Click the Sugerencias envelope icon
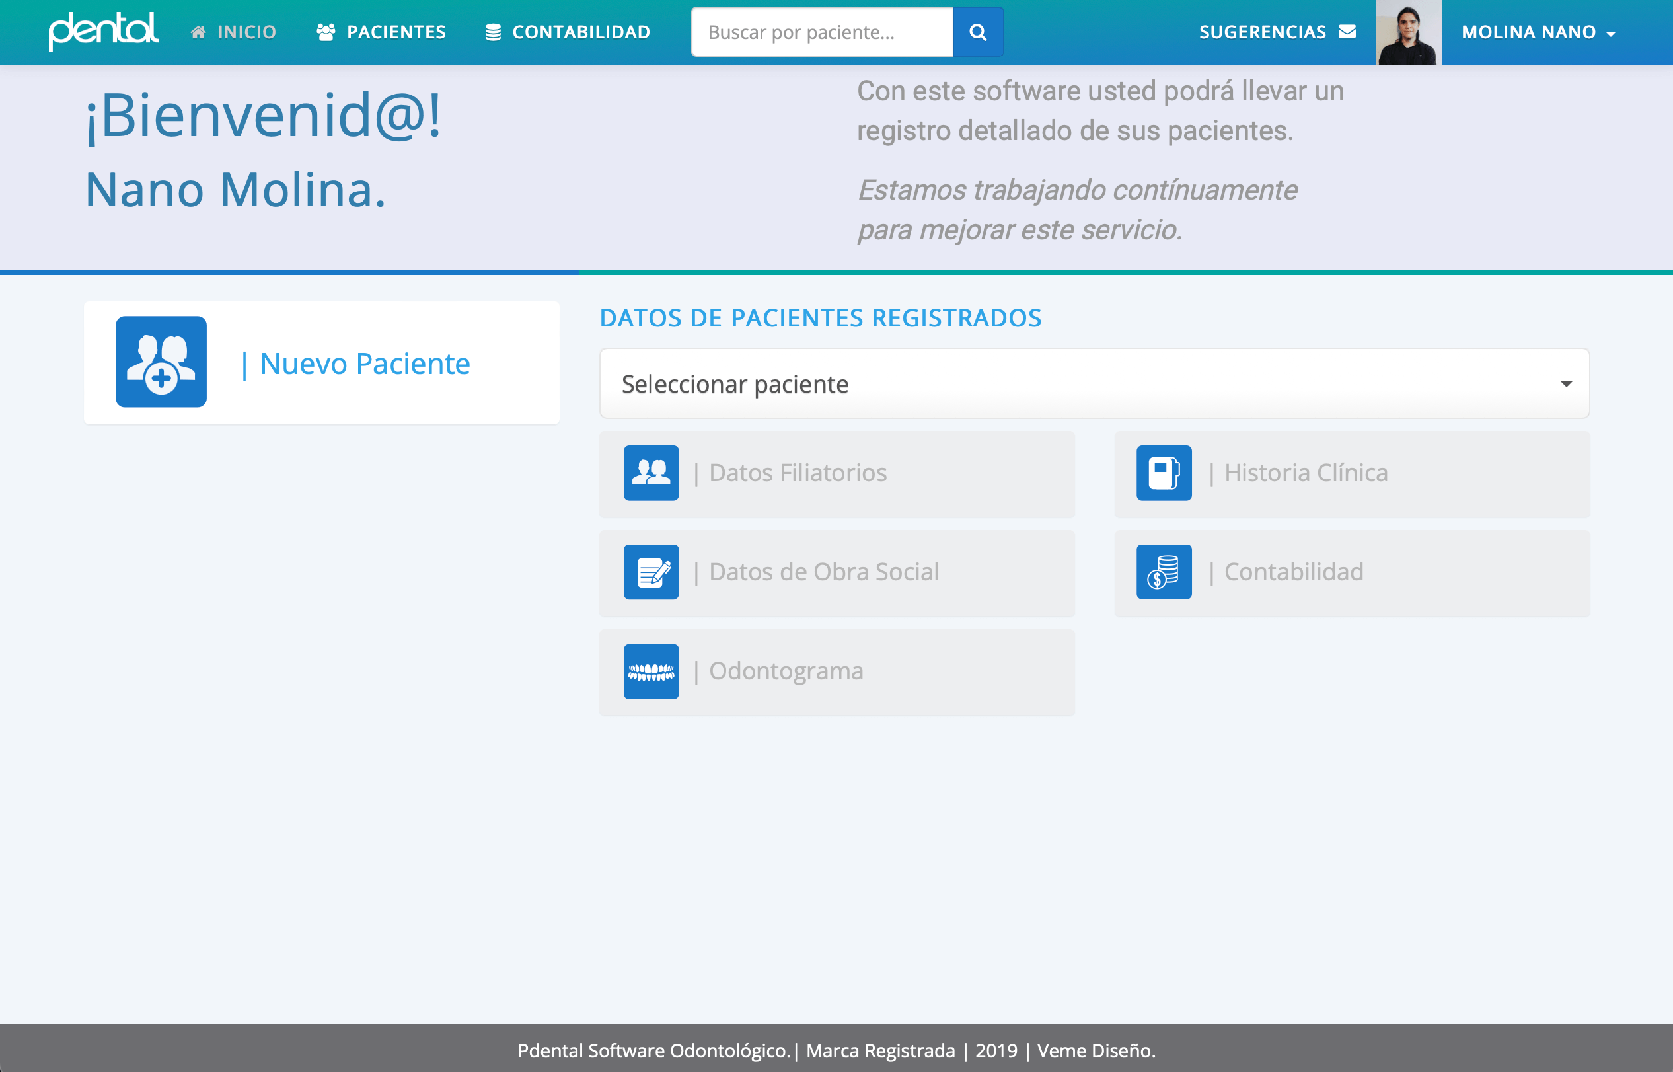The image size is (1673, 1072). pyautogui.click(x=1347, y=32)
